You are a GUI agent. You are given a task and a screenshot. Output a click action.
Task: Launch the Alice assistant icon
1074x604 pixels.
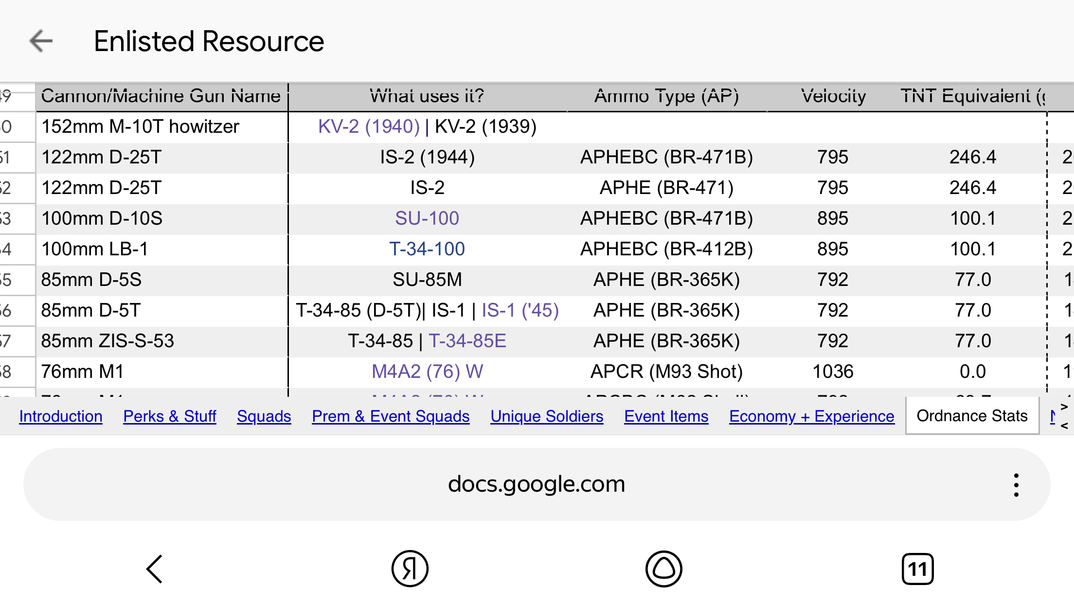pyautogui.click(x=663, y=568)
